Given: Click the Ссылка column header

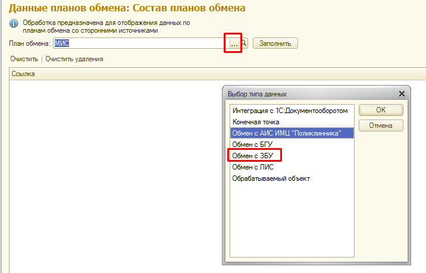Looking at the screenshot, I should pyautogui.click(x=24, y=74).
